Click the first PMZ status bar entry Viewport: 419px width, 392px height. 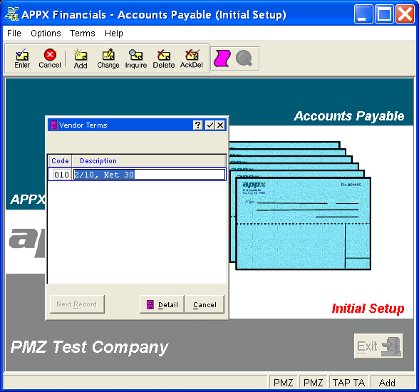click(x=284, y=383)
